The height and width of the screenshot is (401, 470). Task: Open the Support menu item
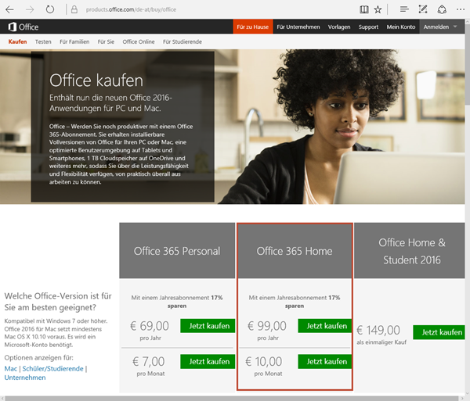click(368, 27)
